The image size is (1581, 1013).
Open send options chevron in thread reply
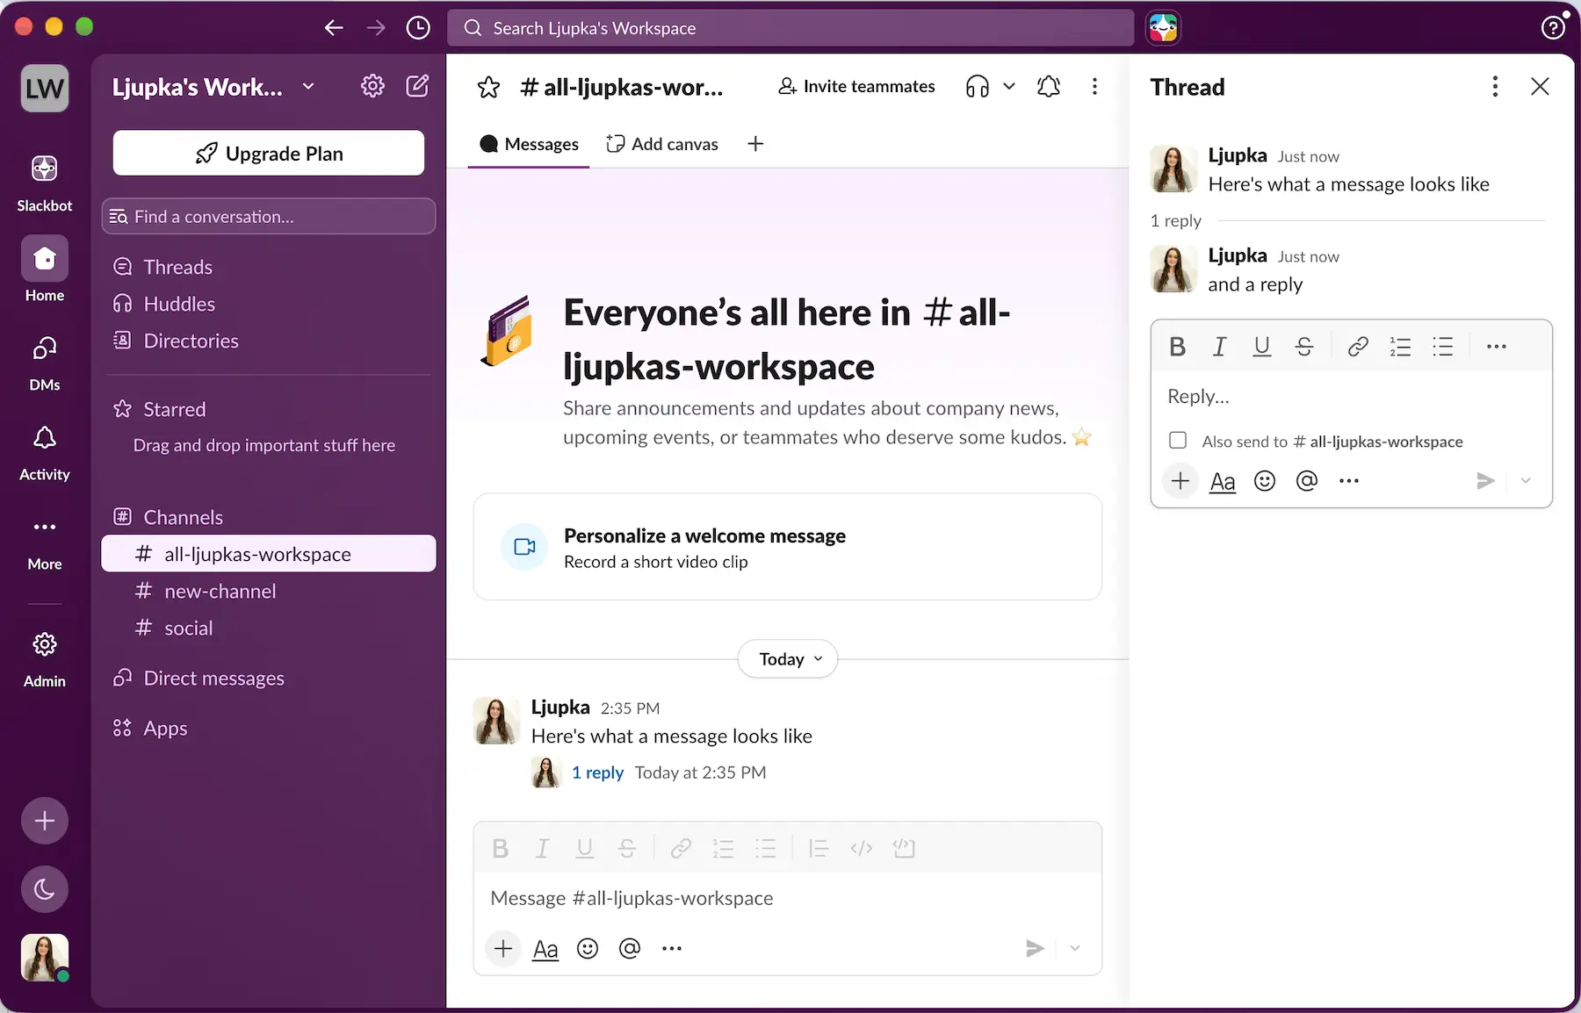click(x=1526, y=481)
